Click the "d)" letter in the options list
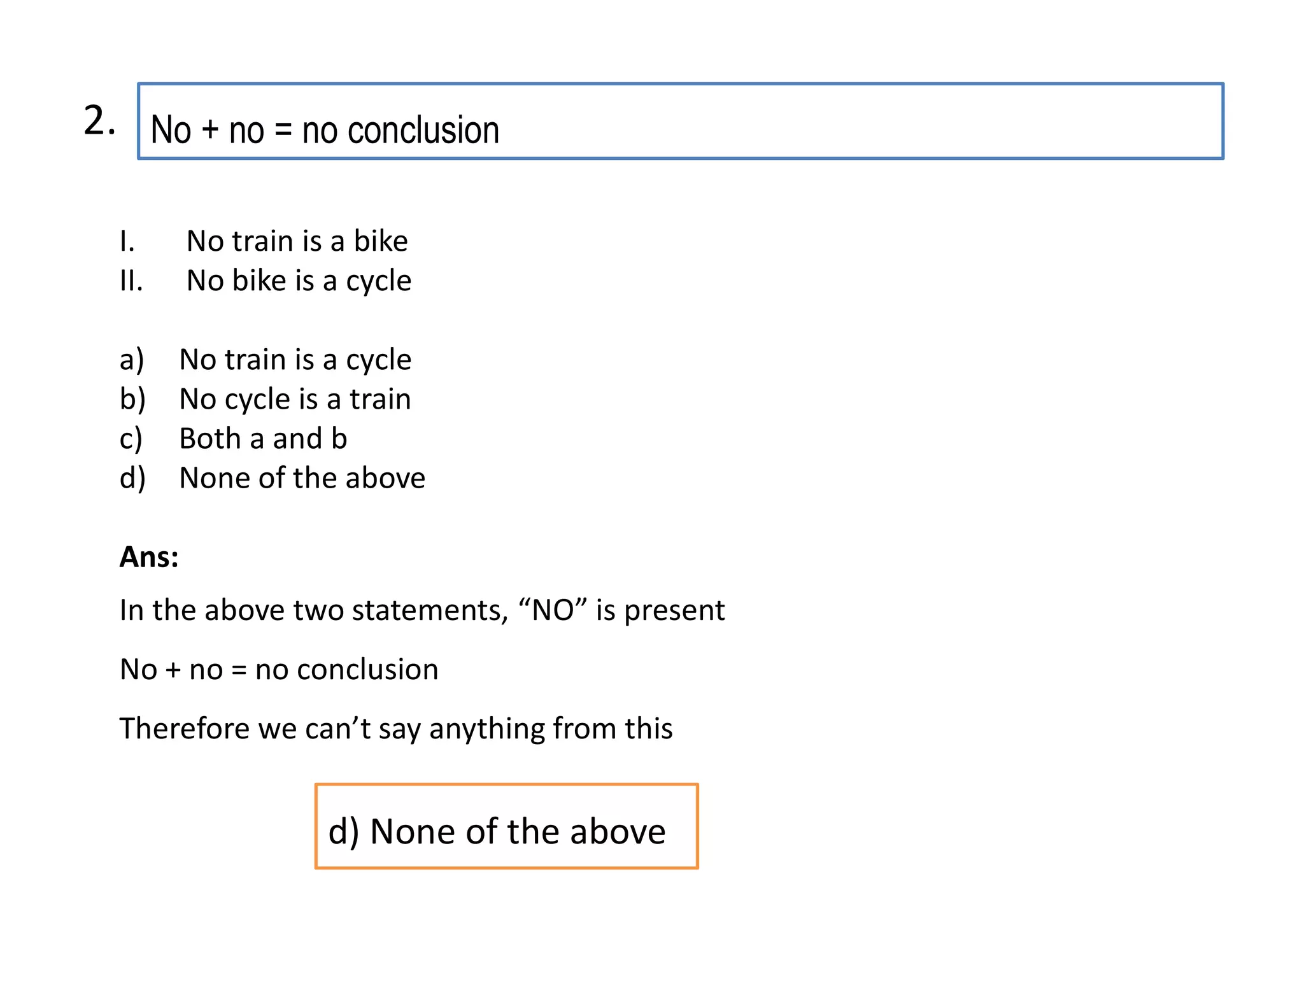Image resolution: width=1304 pixels, height=1007 pixels. pyautogui.click(x=132, y=478)
